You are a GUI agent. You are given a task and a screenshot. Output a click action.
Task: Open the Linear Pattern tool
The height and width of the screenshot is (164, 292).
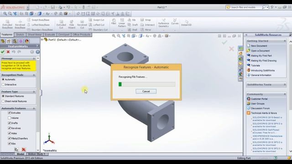click(x=122, y=23)
